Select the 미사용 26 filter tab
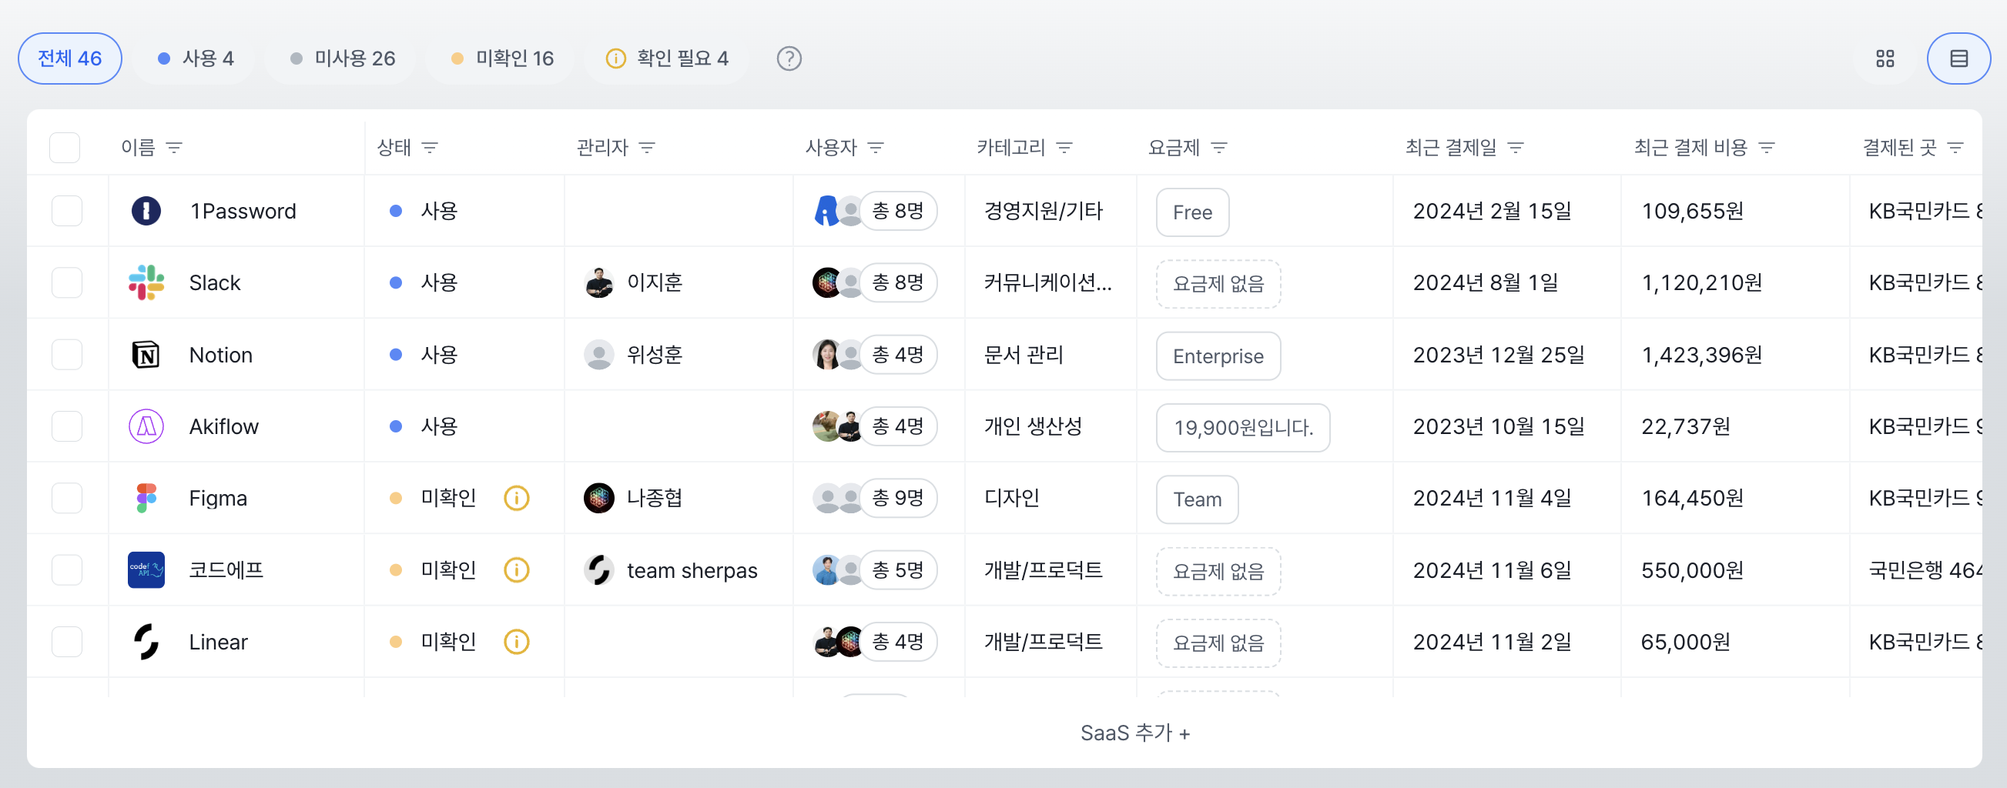Viewport: 2007px width, 788px height. click(342, 58)
